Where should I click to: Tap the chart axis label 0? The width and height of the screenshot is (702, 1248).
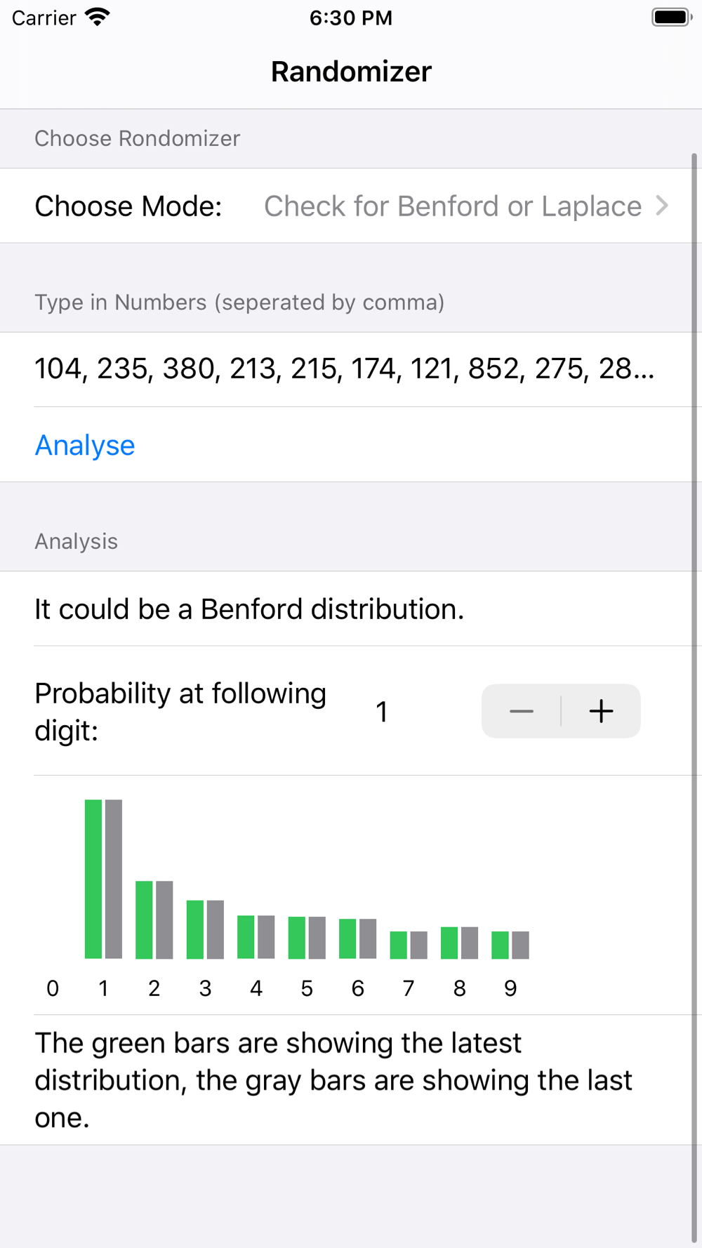tap(53, 988)
